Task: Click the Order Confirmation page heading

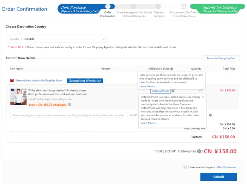Action: pos(24,9)
